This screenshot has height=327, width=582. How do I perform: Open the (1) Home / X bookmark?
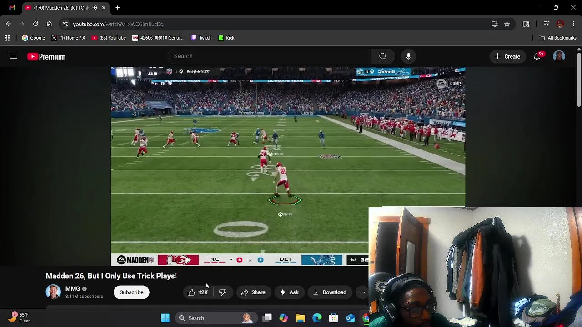[68, 38]
